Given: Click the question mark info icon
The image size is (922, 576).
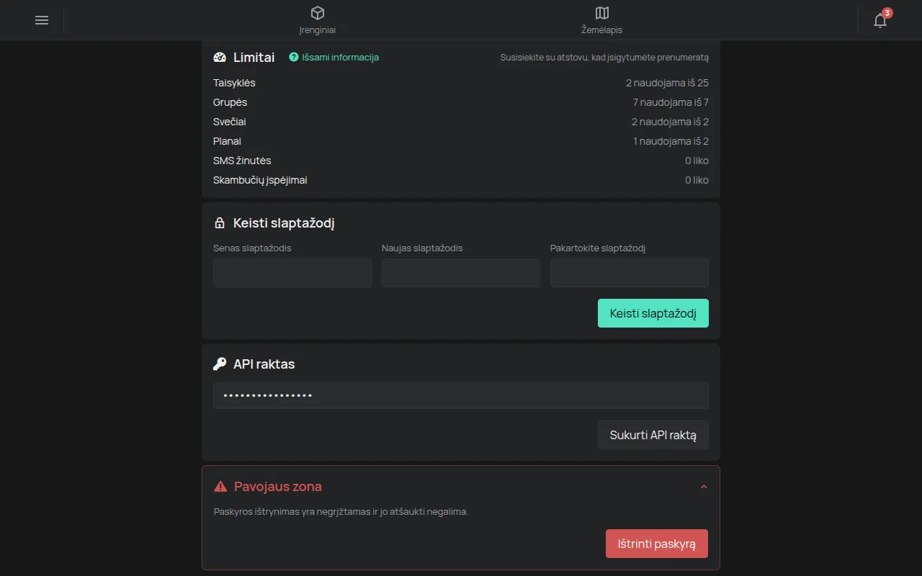Looking at the screenshot, I should (x=293, y=57).
